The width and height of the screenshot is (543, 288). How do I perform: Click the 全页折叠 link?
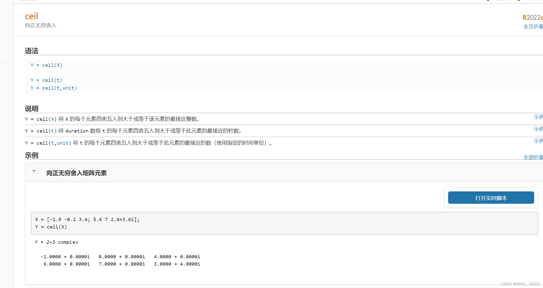coord(533,26)
